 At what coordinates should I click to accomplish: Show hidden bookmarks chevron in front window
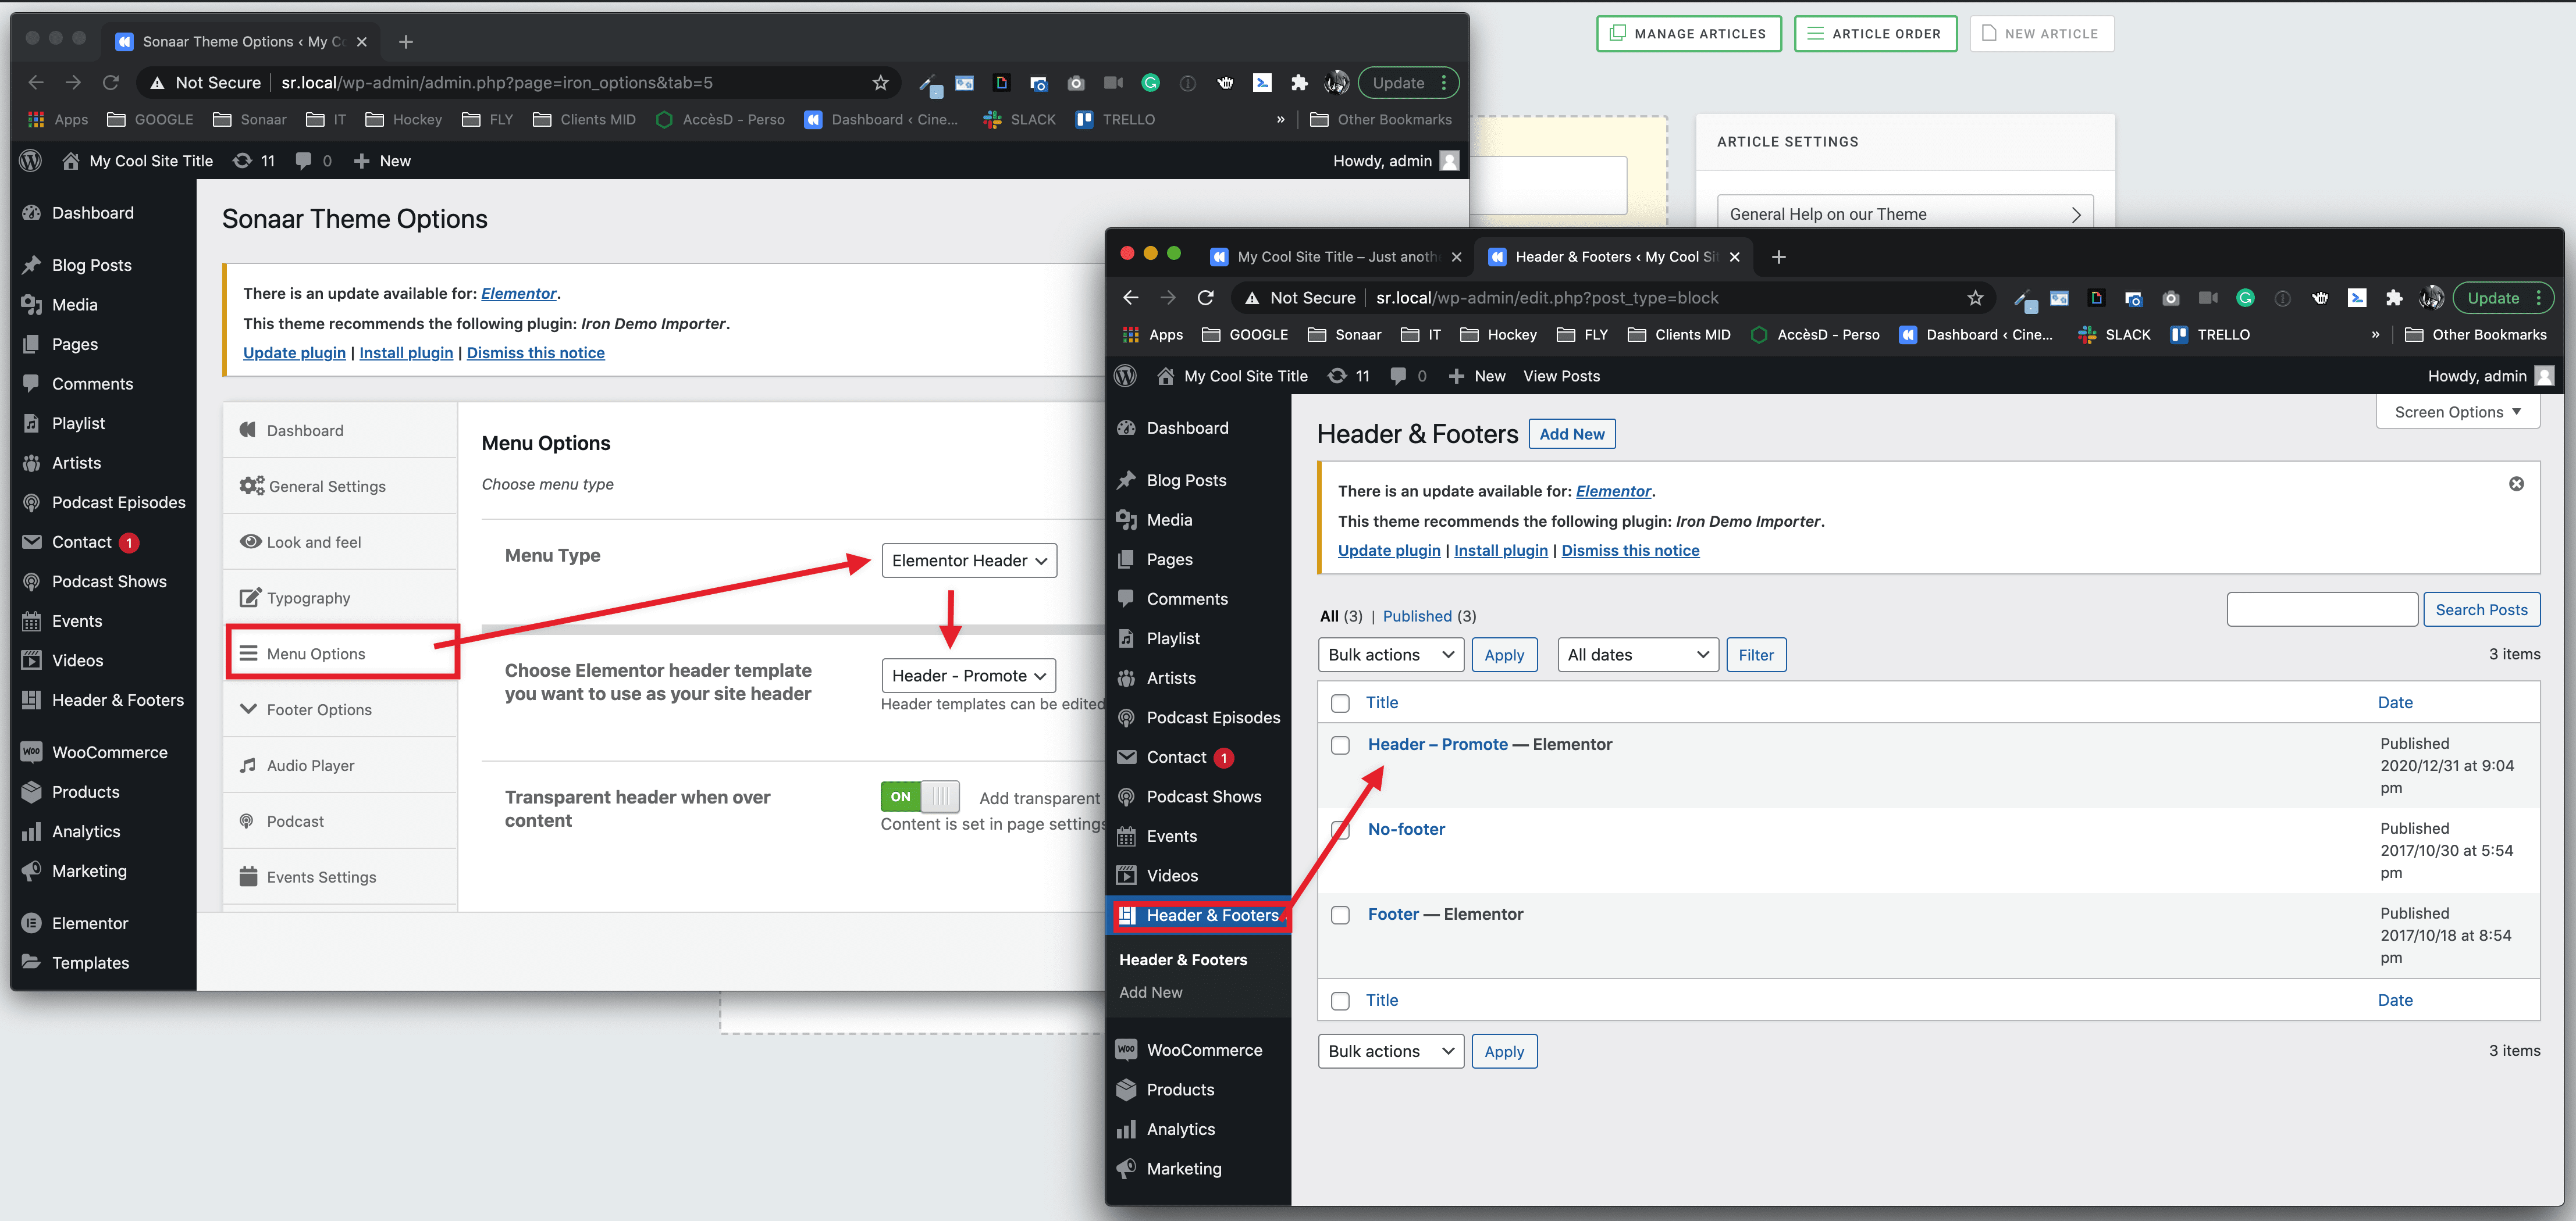(x=2375, y=335)
